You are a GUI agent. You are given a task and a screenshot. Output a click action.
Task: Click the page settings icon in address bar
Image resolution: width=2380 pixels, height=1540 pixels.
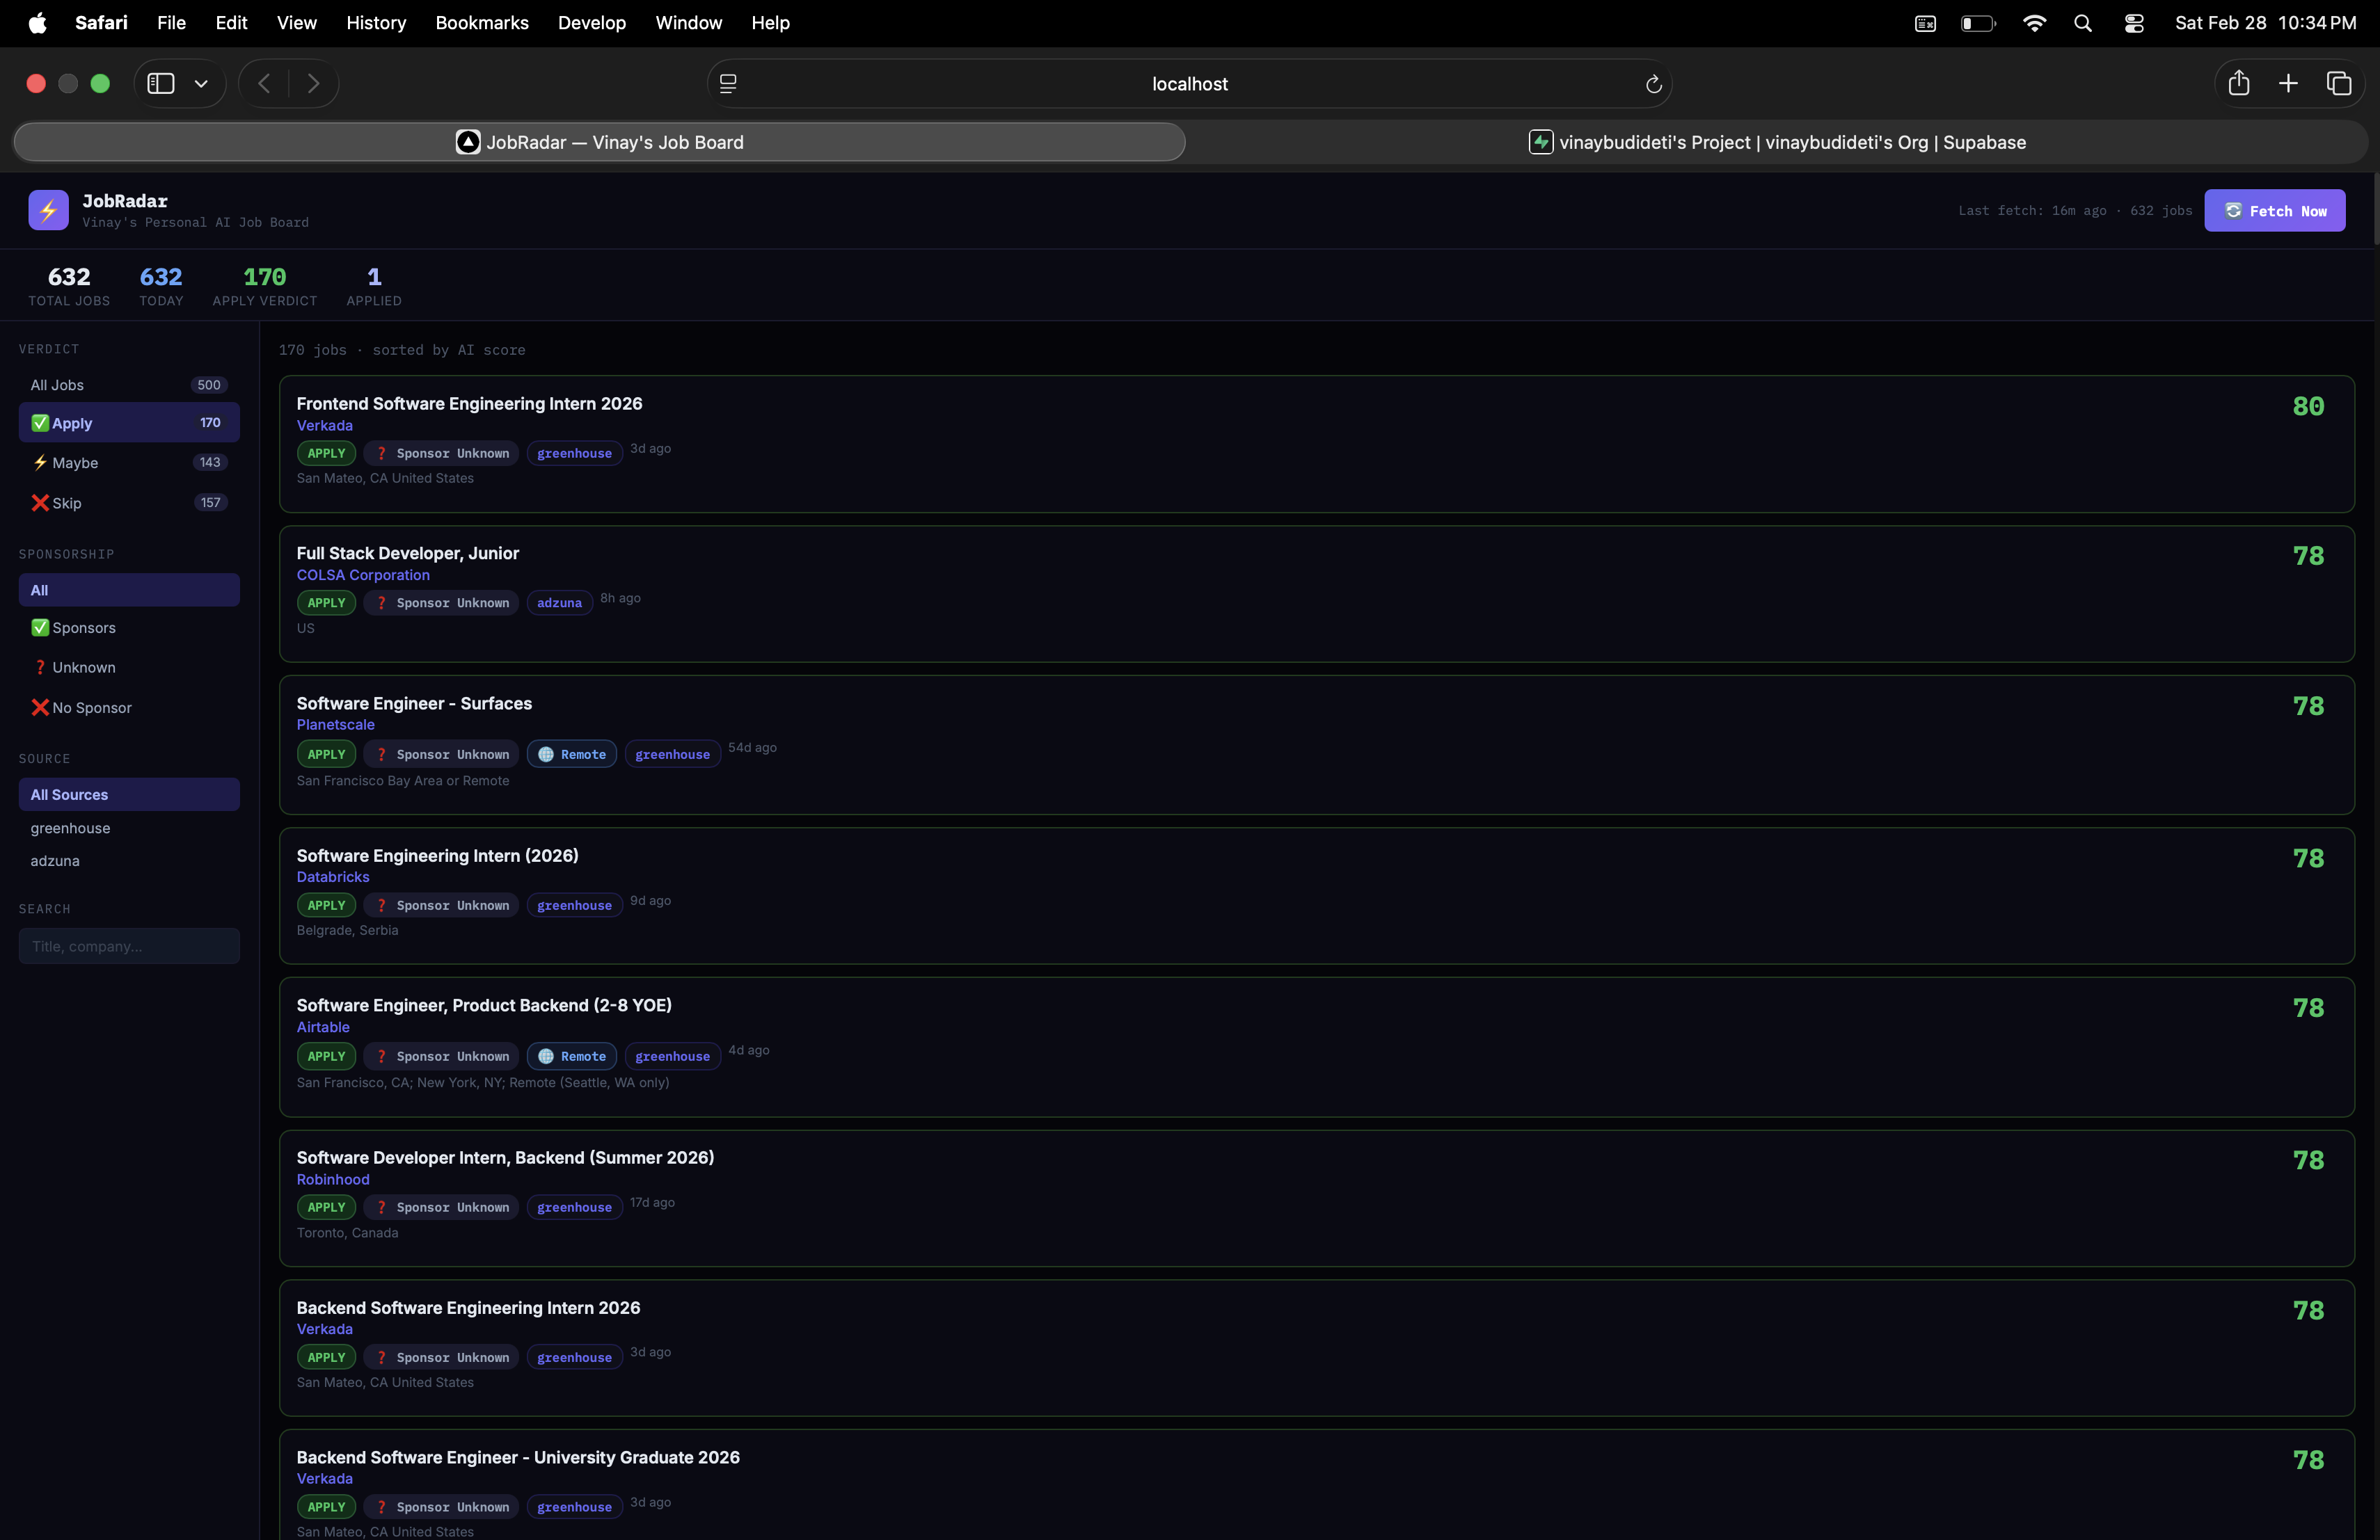click(x=728, y=84)
